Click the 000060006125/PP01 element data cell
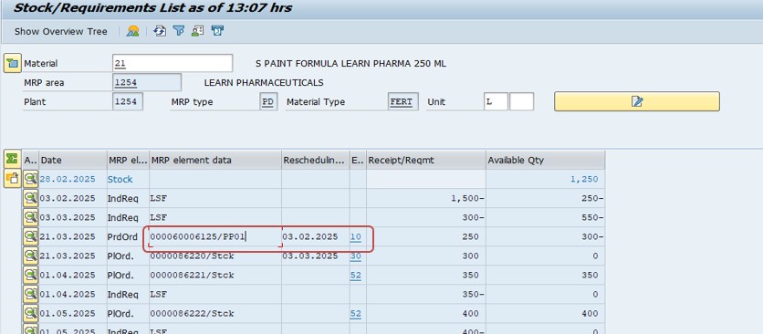The width and height of the screenshot is (763, 334). [x=215, y=237]
